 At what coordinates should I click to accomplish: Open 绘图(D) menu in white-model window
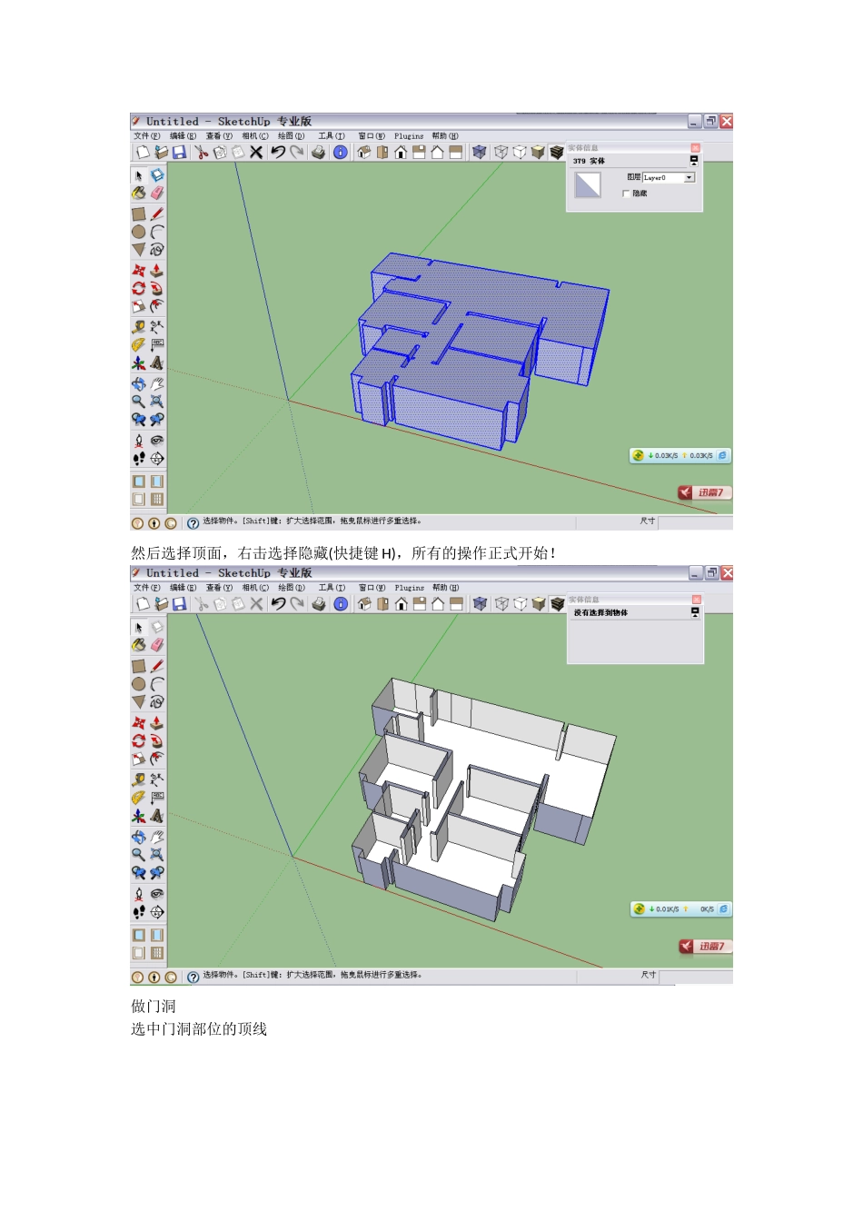point(292,588)
